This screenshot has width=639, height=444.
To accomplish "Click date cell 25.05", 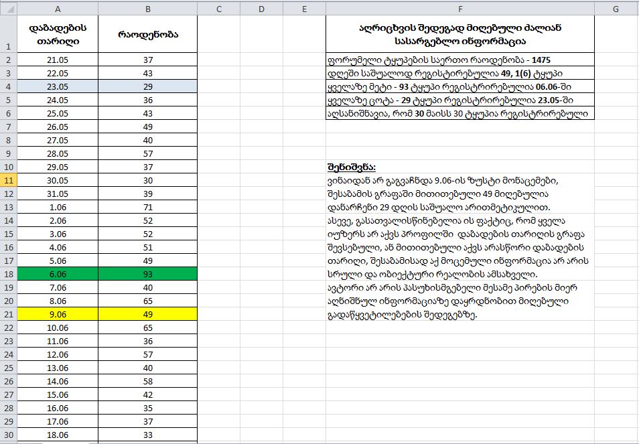I will point(58,113).
